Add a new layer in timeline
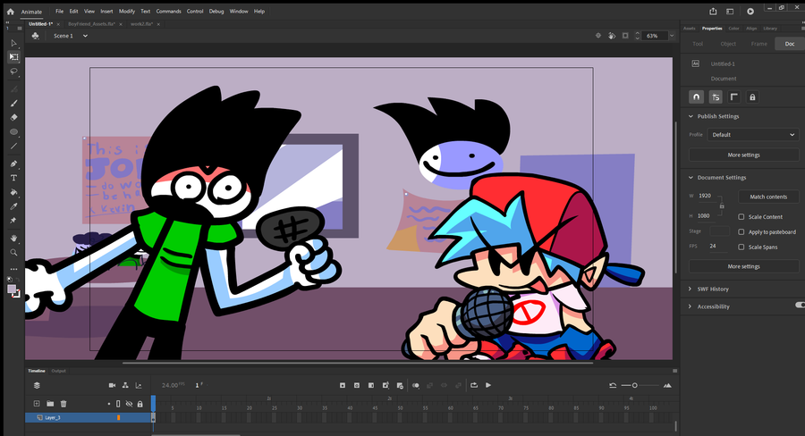805x436 pixels. pos(37,404)
